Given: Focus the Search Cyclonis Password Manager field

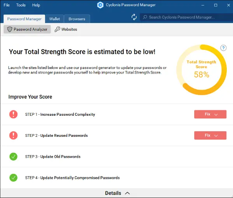Looking at the screenshot, I should (186, 17).
